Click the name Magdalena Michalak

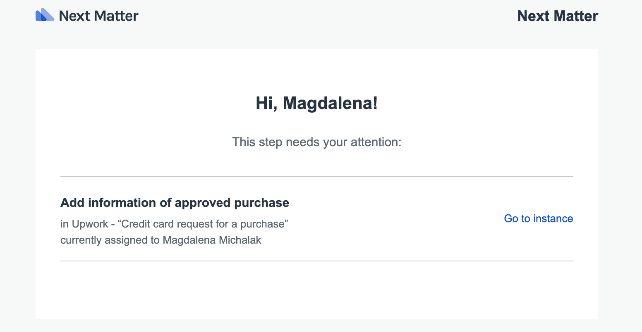click(x=212, y=240)
